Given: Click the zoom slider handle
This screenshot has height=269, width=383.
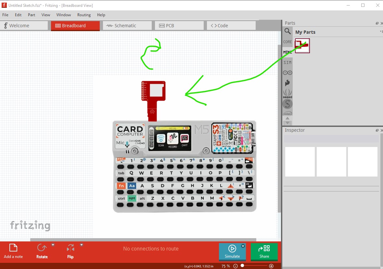Looking at the screenshot, I should pyautogui.click(x=242, y=266).
